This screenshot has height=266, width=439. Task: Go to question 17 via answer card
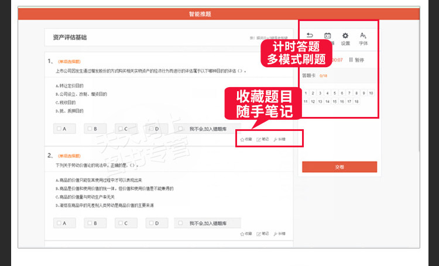(x=349, y=102)
